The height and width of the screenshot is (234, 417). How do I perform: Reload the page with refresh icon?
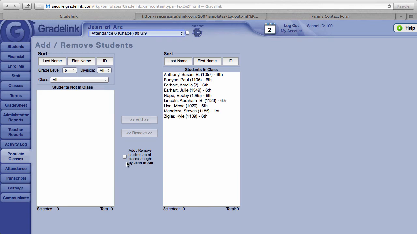tap(389, 6)
